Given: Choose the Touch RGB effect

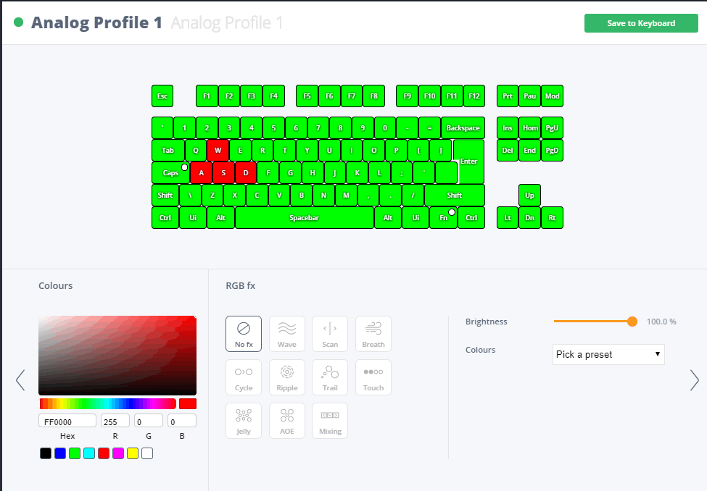Looking at the screenshot, I should pyautogui.click(x=373, y=377).
